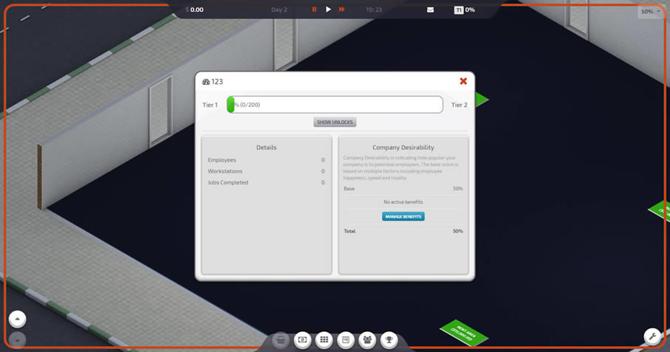Image resolution: width=670 pixels, height=352 pixels.
Task: Open the trophy achievements icon
Action: [389, 339]
